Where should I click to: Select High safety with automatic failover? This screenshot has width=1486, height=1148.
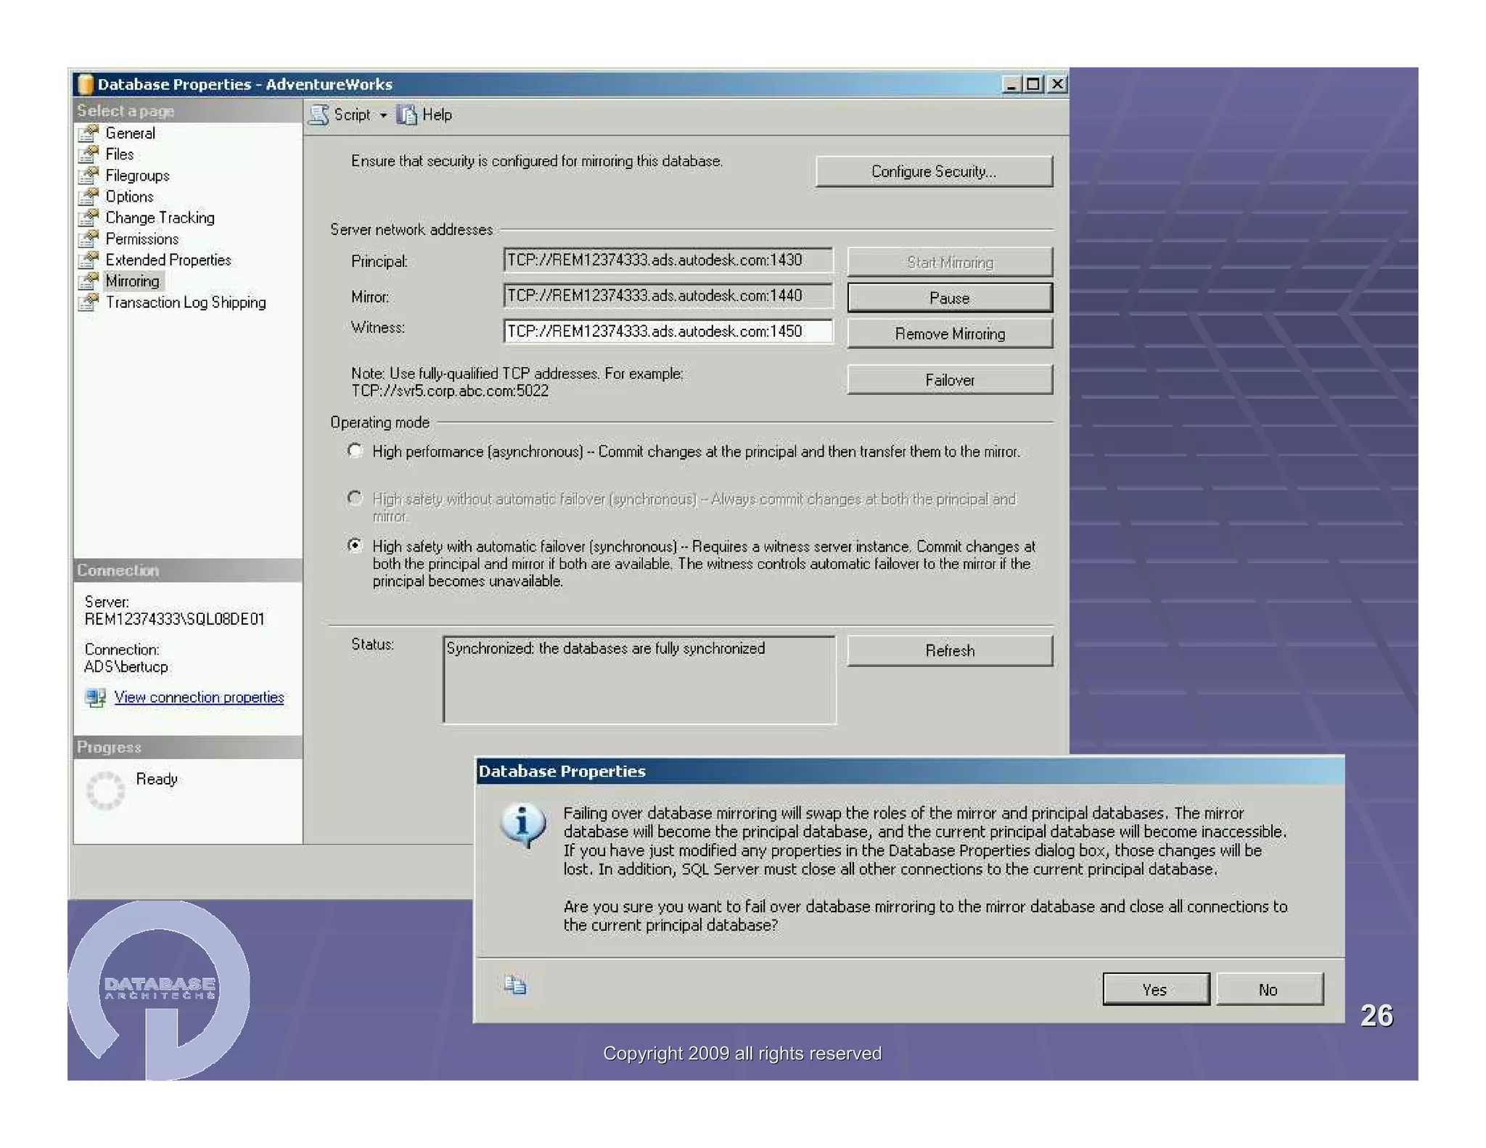tap(355, 545)
